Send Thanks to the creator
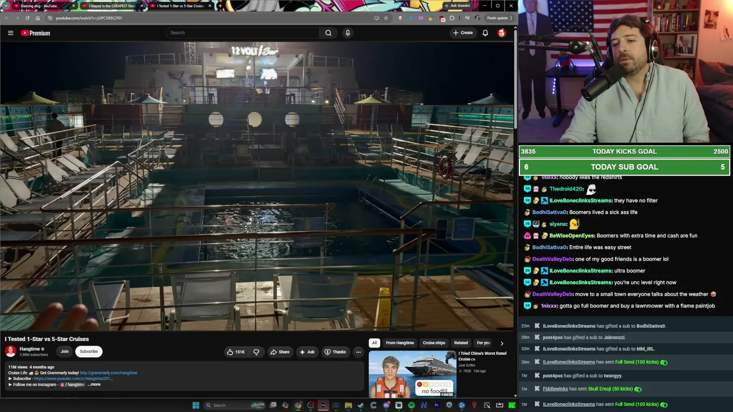733x412 pixels. coord(335,352)
